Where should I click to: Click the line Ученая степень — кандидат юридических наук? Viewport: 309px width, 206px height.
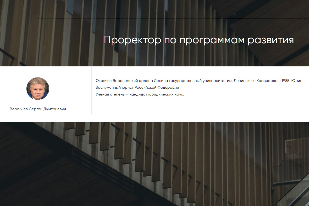[x=140, y=94]
